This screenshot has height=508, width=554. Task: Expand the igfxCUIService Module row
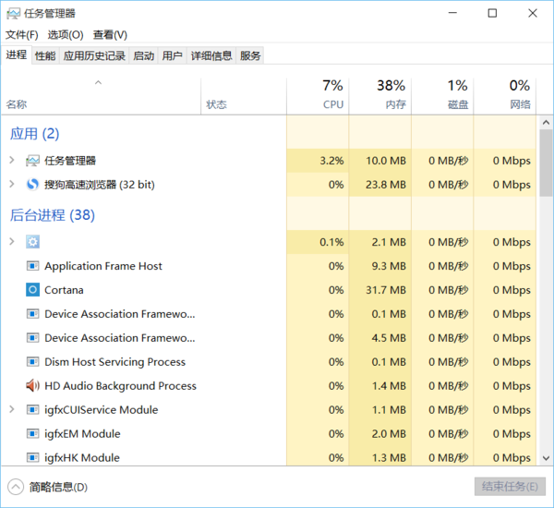pos(12,409)
